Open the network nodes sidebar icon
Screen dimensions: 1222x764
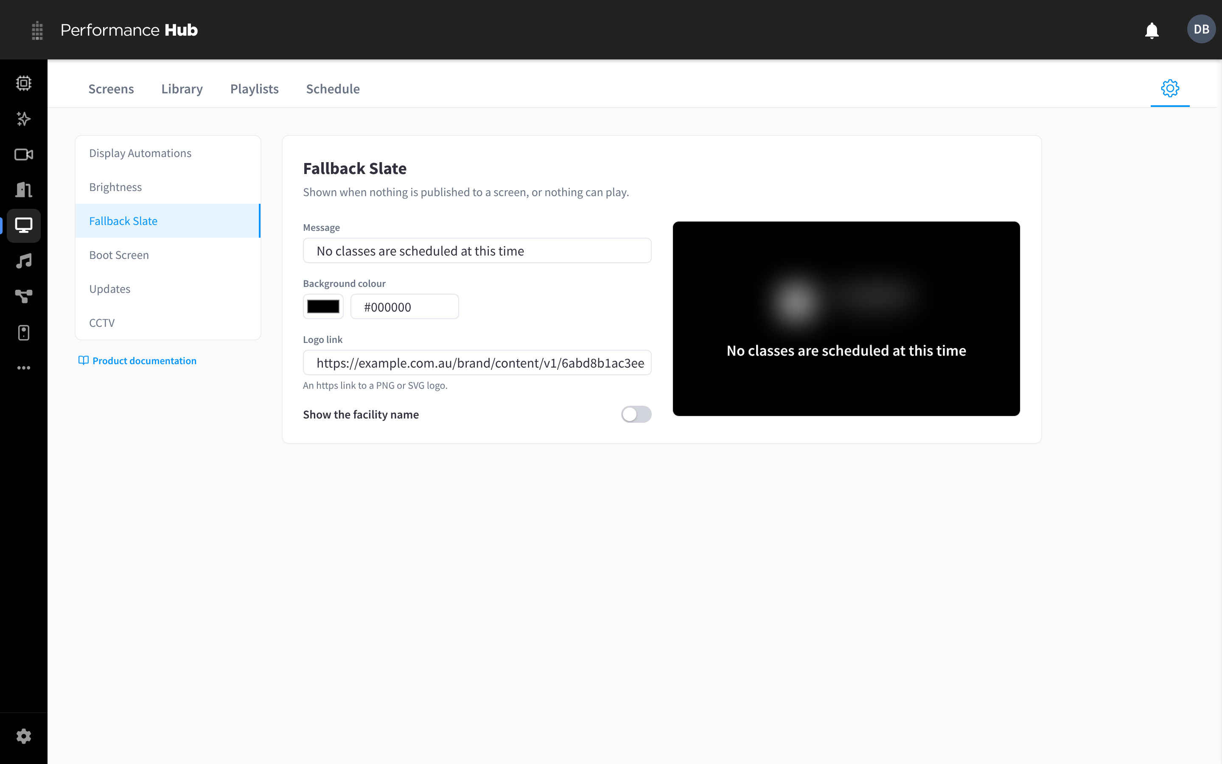coord(24,297)
